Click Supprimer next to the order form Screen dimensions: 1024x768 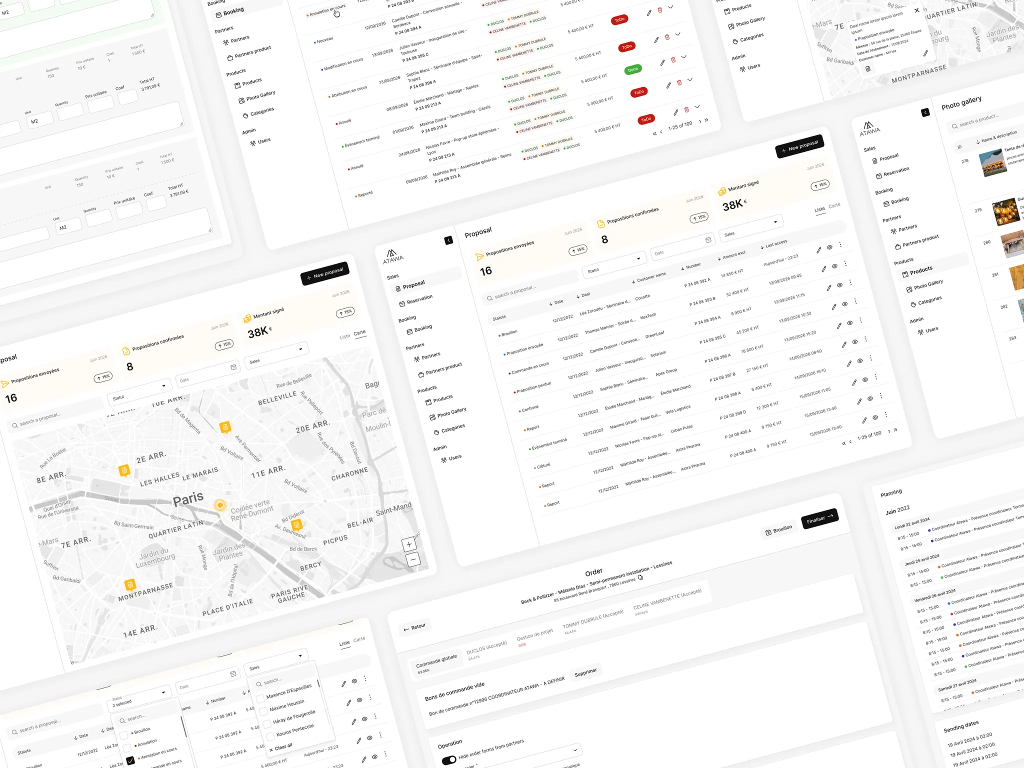tap(585, 673)
